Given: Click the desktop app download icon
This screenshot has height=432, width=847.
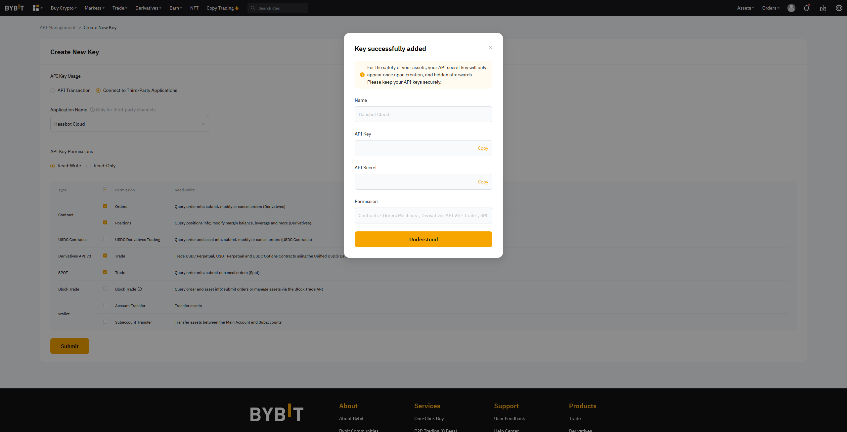Looking at the screenshot, I should tap(823, 8).
